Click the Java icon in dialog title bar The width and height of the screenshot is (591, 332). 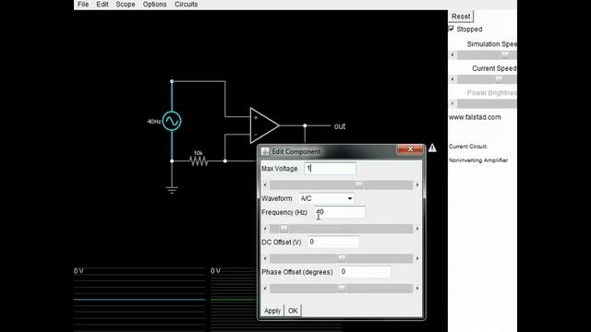pyautogui.click(x=265, y=151)
